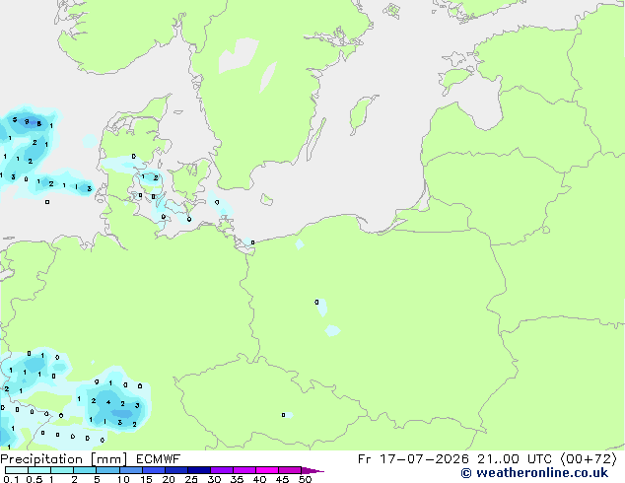625x483 pixels.
Task: Click the 30–35 mm purple legend swatch
Action: coord(222,470)
